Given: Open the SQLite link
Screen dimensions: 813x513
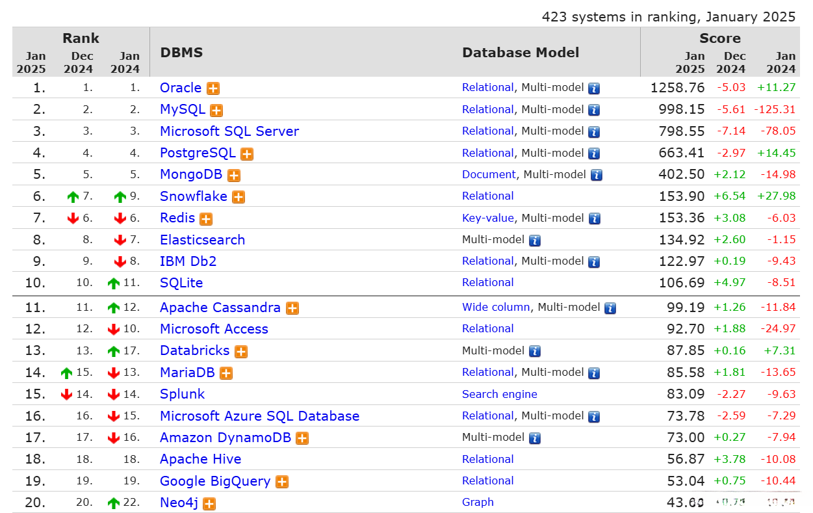Looking at the screenshot, I should click(x=181, y=283).
